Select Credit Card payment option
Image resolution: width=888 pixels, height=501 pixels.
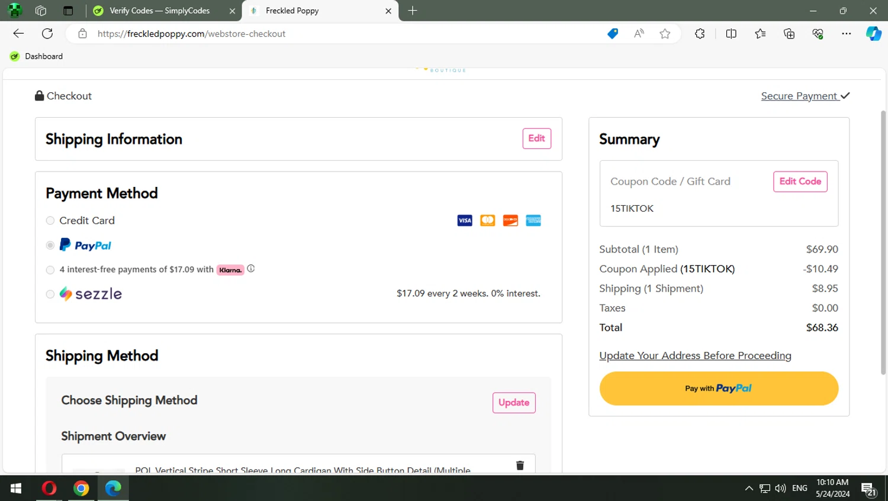50,221
